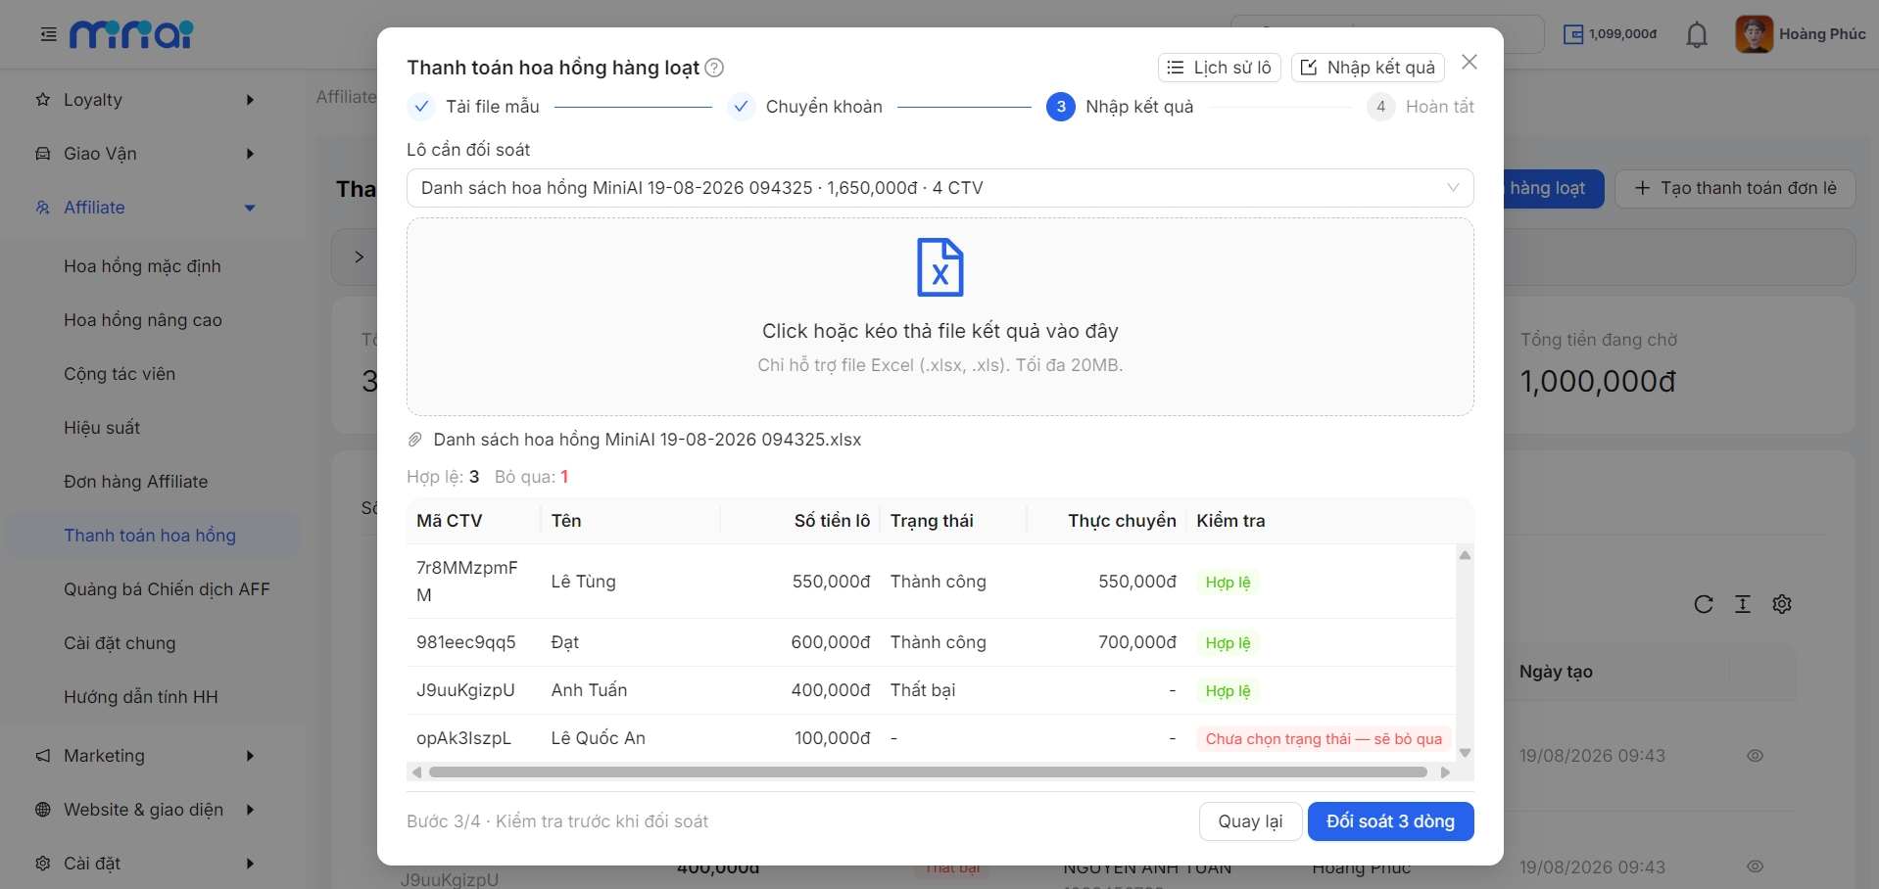Expand the Loyalty menu arrow
The image size is (1879, 889).
click(250, 100)
